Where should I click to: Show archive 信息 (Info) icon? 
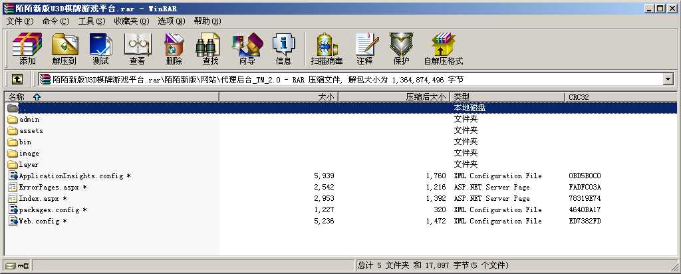(283, 45)
